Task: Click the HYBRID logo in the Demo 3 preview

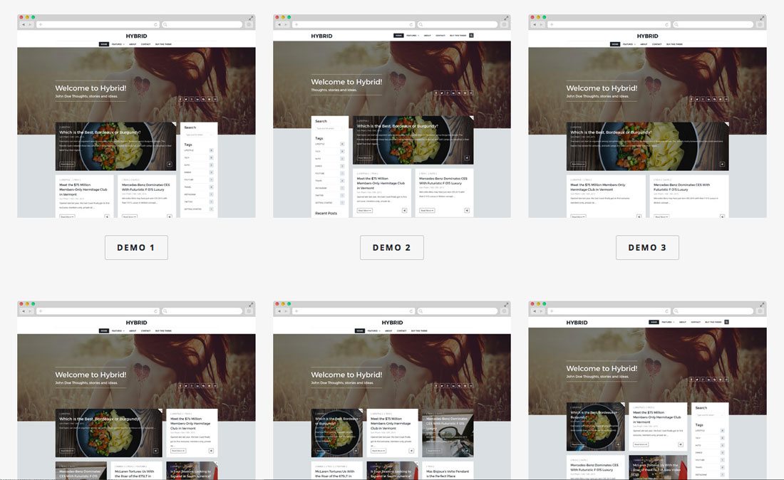Action: 647,36
